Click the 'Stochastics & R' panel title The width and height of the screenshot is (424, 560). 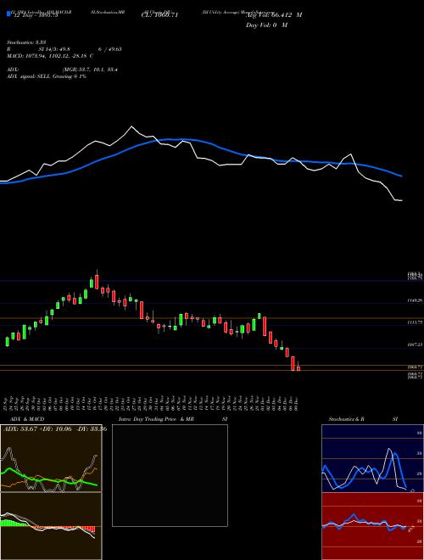point(346,419)
